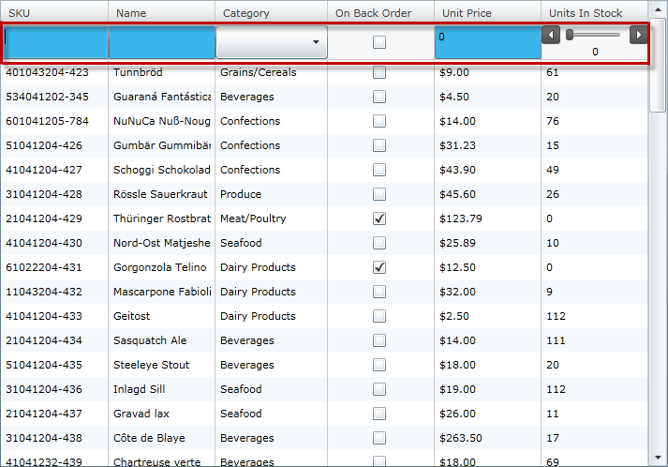This screenshot has height=467, width=668.
Task: Open the Category filter dropdown
Action: pos(272,42)
